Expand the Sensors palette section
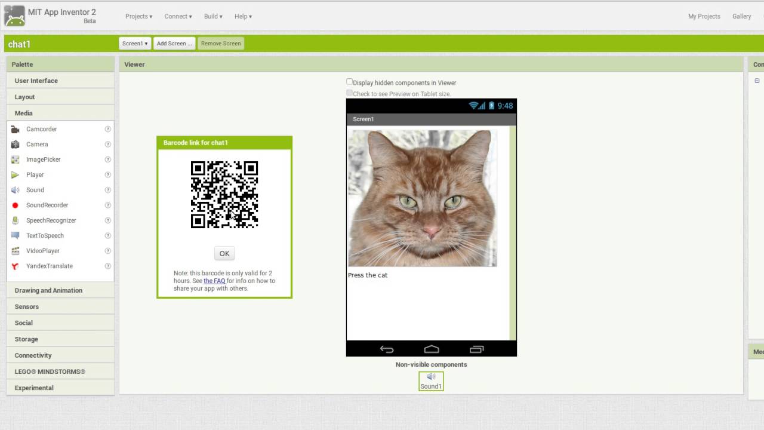Image resolution: width=764 pixels, height=430 pixels. pos(60,306)
